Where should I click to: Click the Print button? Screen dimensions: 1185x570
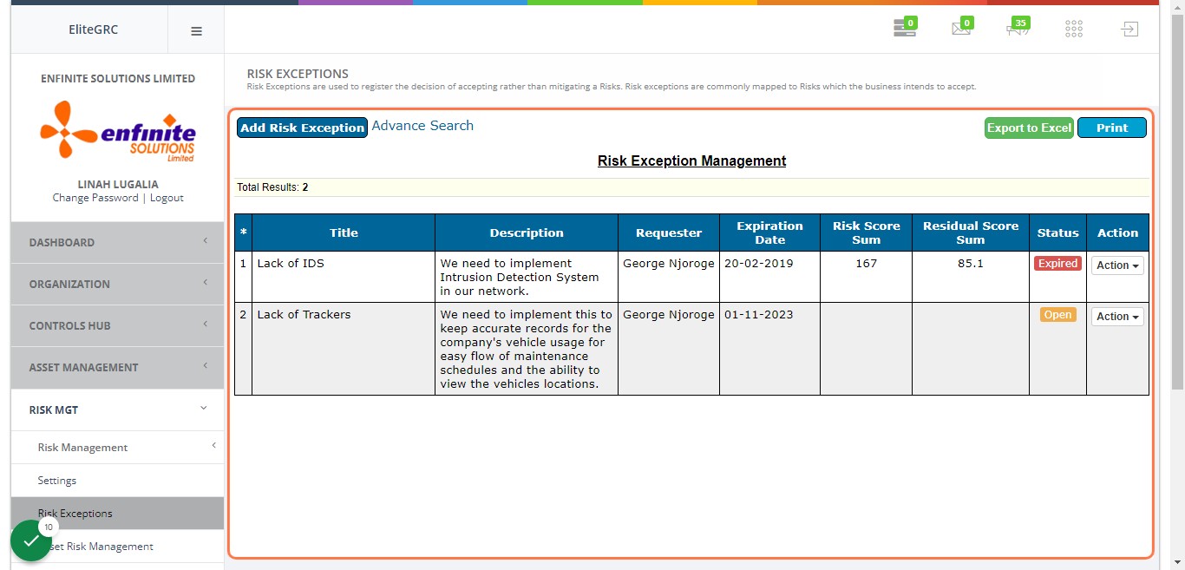[x=1112, y=128]
